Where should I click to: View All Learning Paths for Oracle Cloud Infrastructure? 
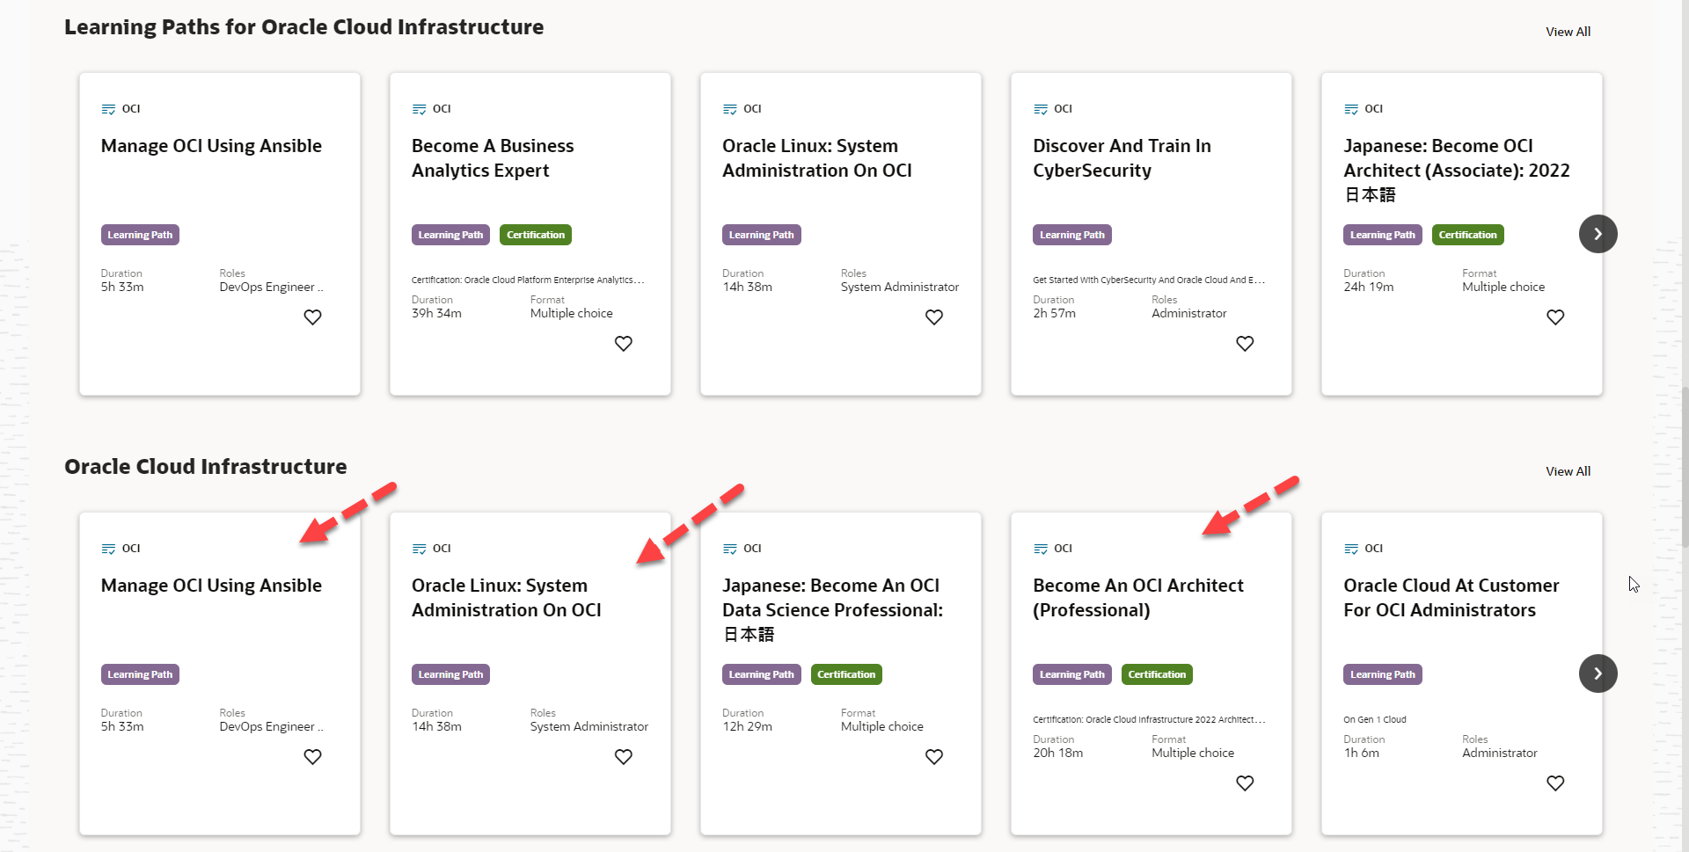pos(1568,32)
